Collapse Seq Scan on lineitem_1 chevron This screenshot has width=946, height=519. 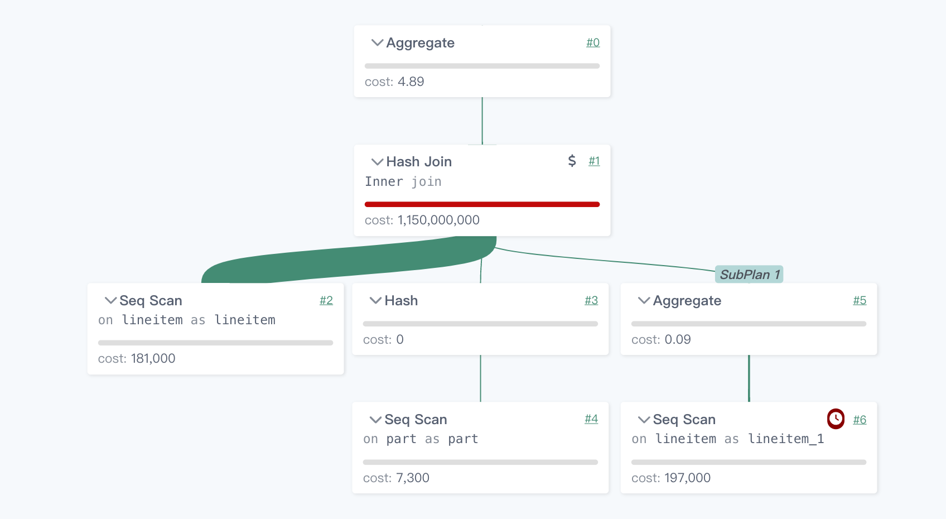coord(644,420)
